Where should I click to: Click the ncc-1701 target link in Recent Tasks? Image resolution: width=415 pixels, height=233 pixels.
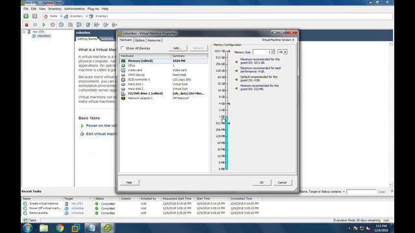(x=77, y=204)
